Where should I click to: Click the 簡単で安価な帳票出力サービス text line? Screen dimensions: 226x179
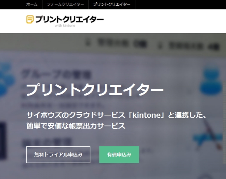click(75, 126)
